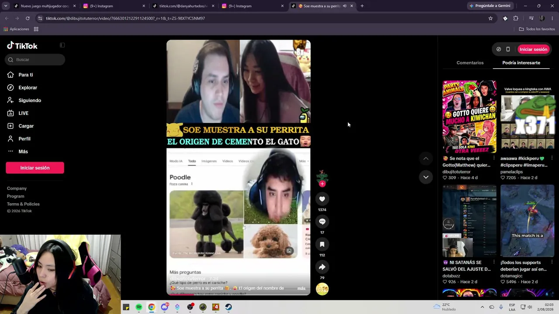This screenshot has height=314, width=559.
Task: Go to next video with down chevron
Action: coord(426,177)
